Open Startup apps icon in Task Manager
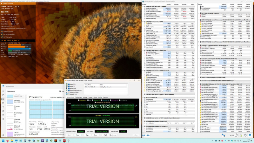Image resolution: width=254 pixels, height=143 pixels. click(3, 107)
